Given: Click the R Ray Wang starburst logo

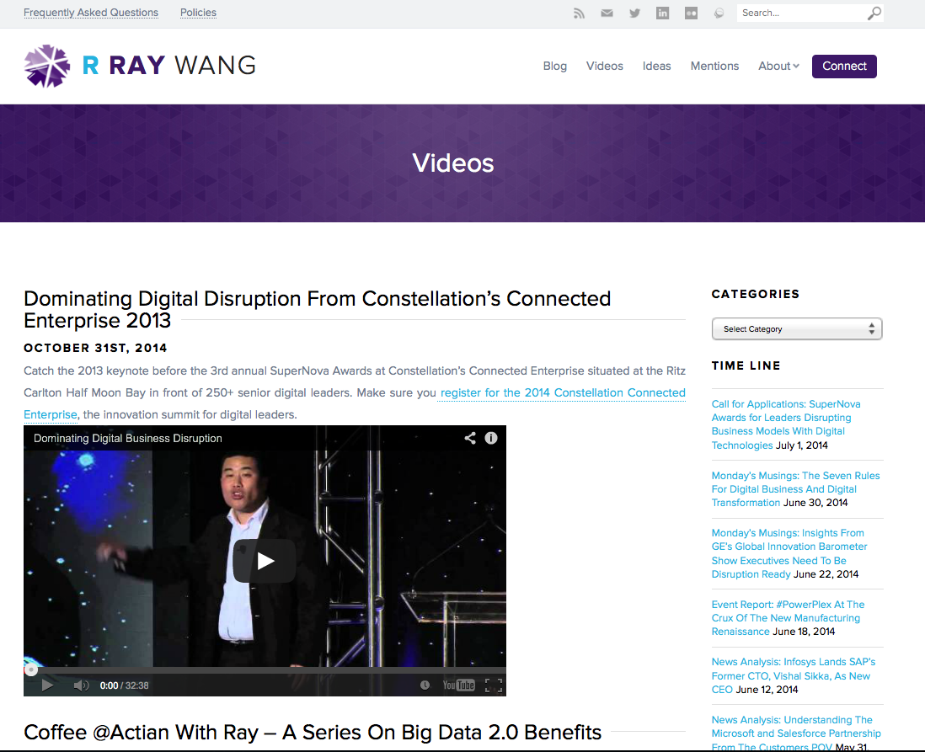Looking at the screenshot, I should click(x=46, y=66).
